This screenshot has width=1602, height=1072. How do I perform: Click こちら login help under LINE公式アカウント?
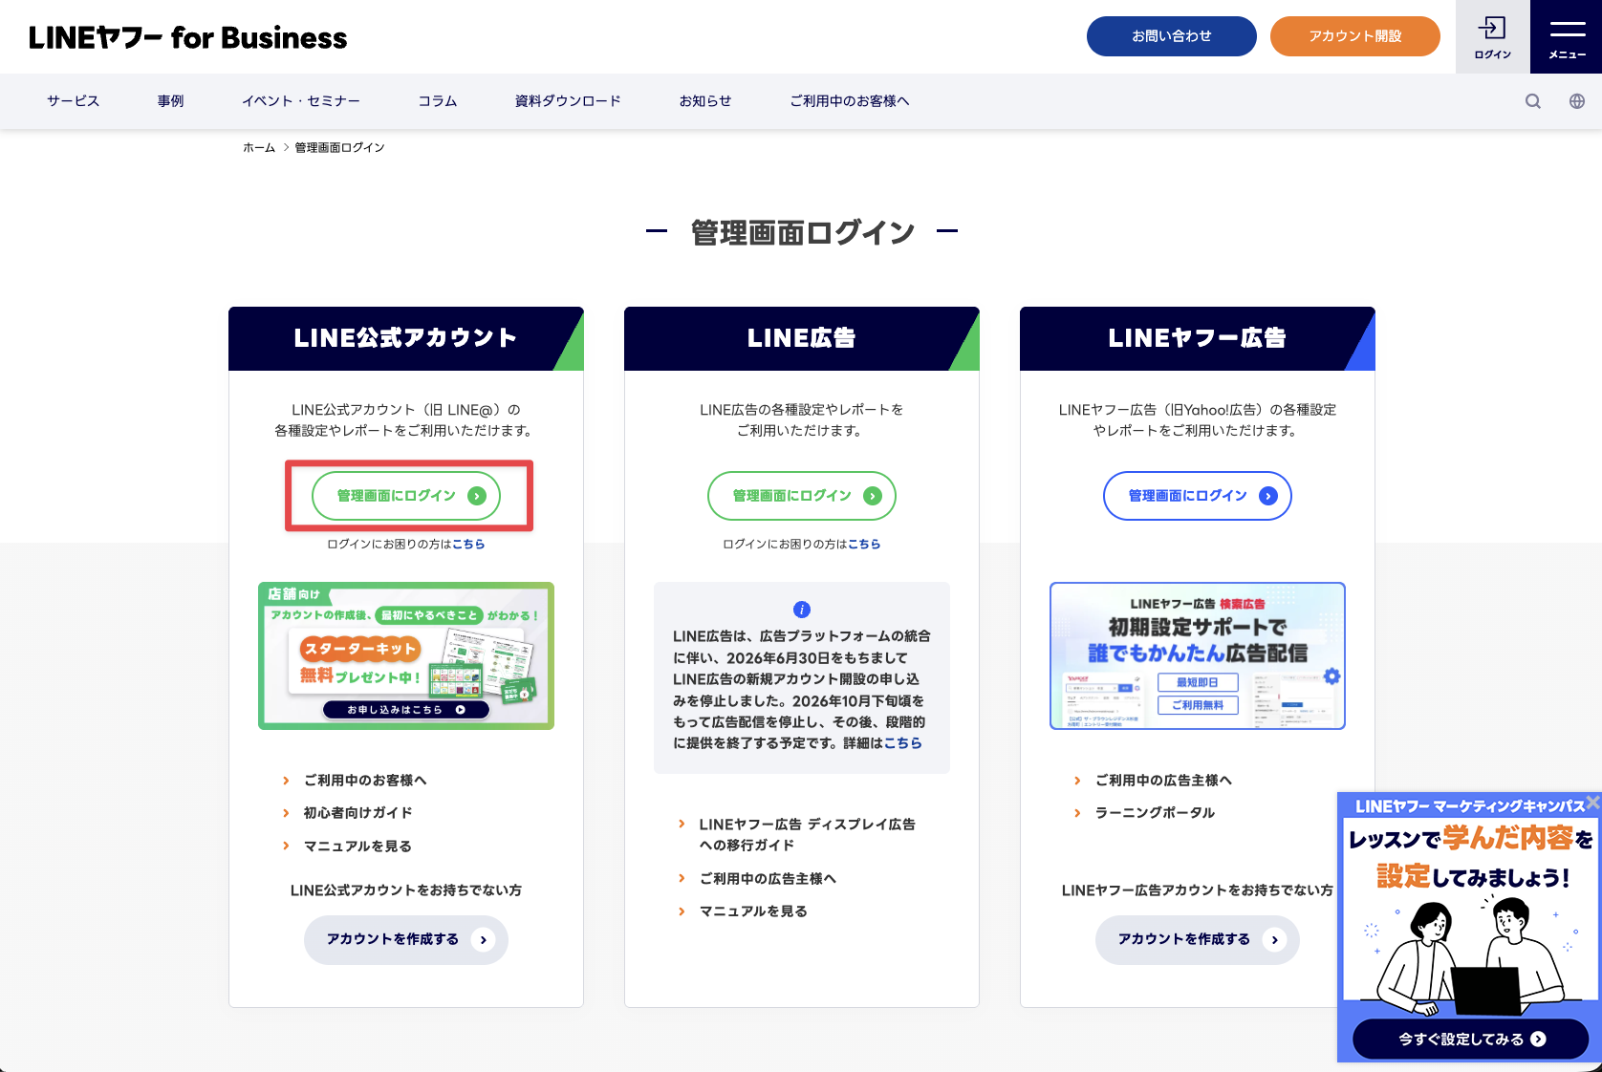pos(468,544)
